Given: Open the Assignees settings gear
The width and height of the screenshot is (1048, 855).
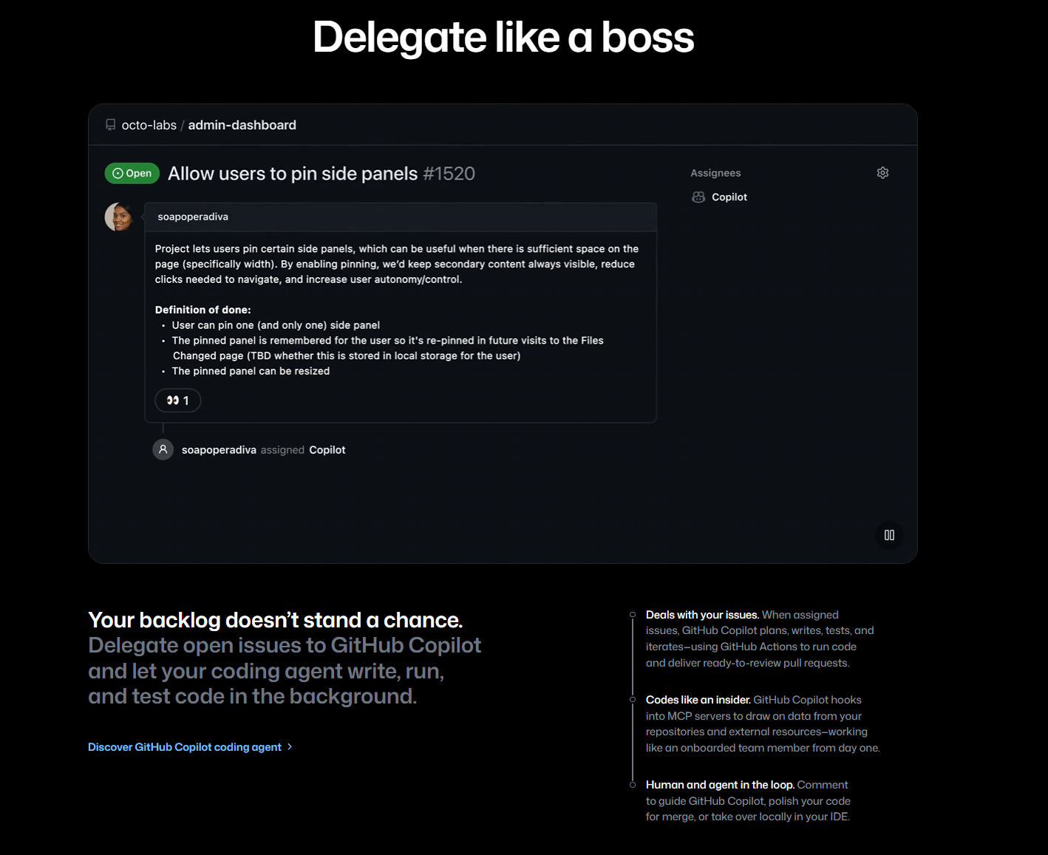Looking at the screenshot, I should [882, 172].
